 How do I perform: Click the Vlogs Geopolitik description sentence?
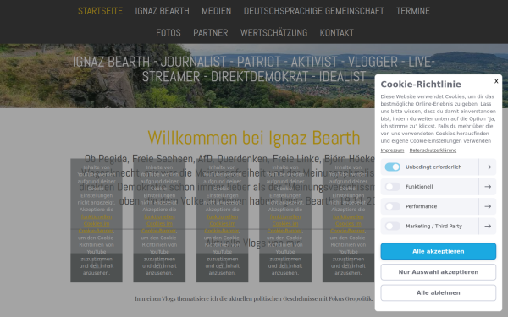[x=254, y=298]
